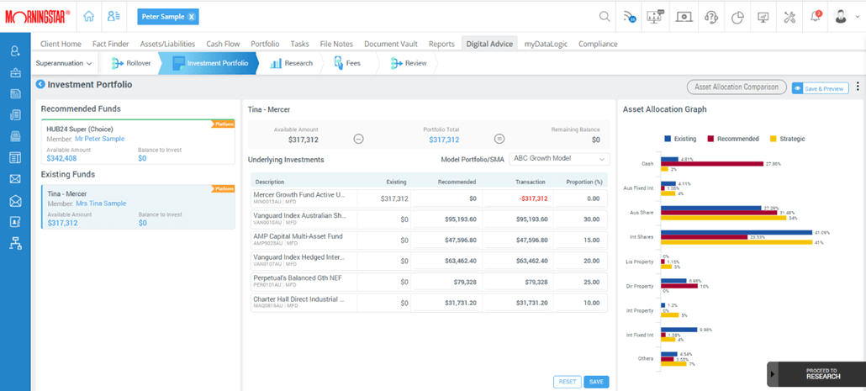Select the HUB24 Super (Choice) fund card

(138, 142)
